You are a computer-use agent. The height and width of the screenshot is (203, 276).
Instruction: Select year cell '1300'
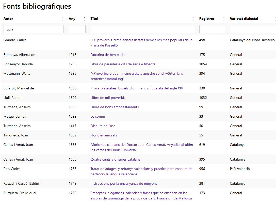tap(73, 88)
